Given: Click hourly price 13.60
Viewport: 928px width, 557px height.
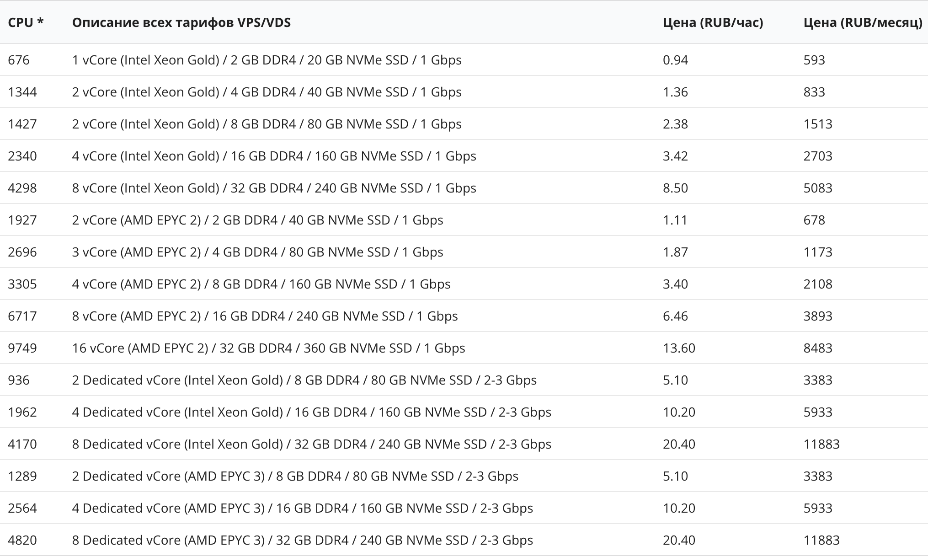Looking at the screenshot, I should pyautogui.click(x=679, y=348).
